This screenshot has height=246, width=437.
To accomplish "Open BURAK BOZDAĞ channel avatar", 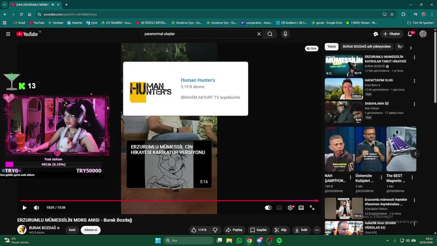I will pos(22,230).
